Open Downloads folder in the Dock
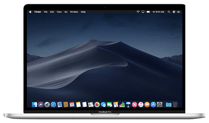 click(169, 105)
